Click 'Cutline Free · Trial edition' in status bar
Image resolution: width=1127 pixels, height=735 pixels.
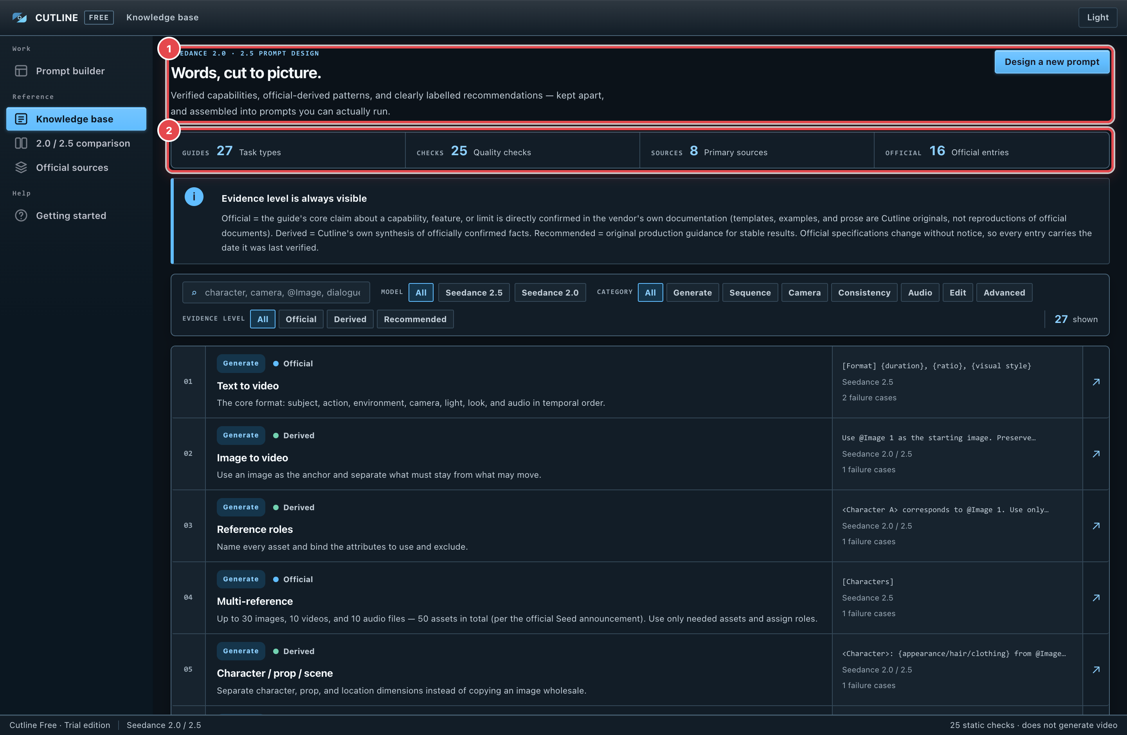click(x=59, y=725)
